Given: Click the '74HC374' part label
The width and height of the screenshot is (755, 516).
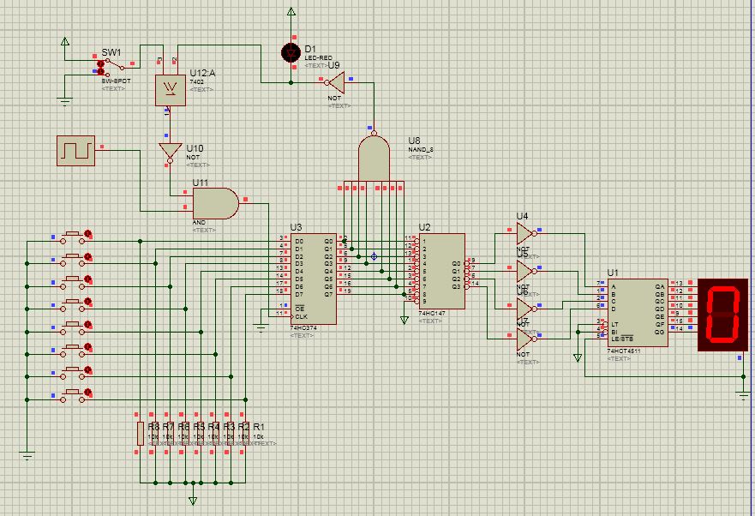Looking at the screenshot, I should (x=303, y=328).
